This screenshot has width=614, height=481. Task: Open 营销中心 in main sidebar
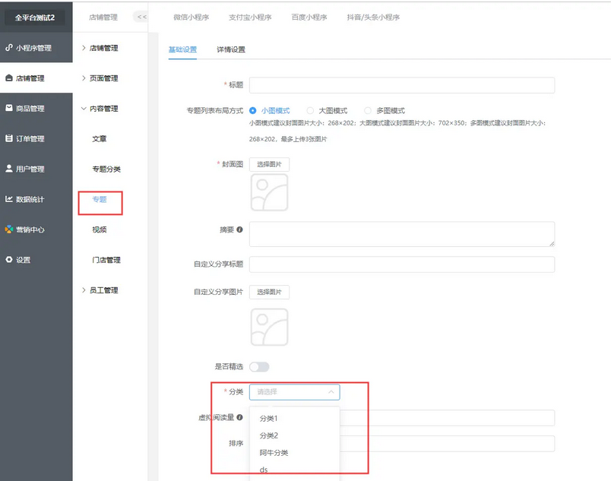click(x=36, y=229)
